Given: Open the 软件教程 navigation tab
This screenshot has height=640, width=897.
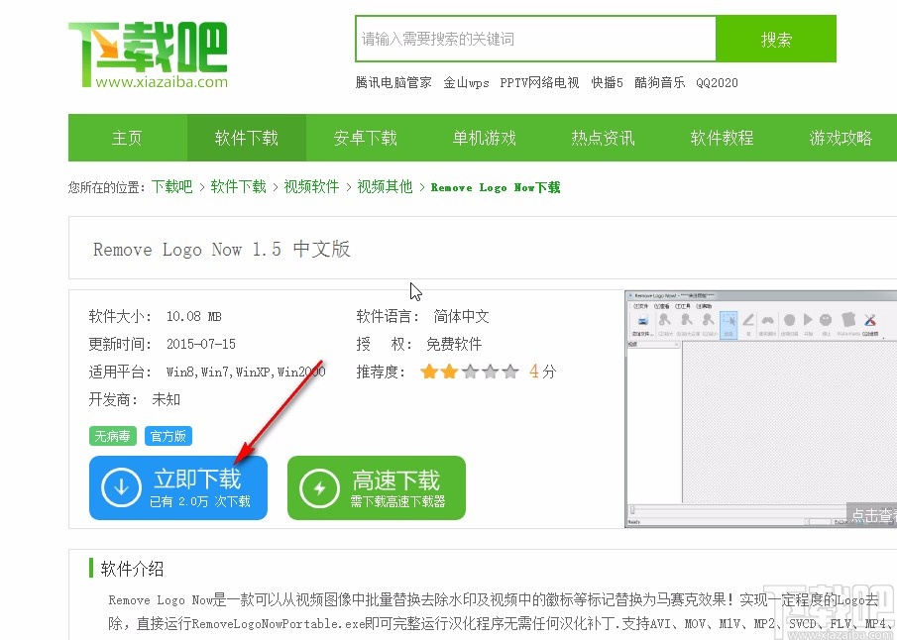Looking at the screenshot, I should pos(722,138).
